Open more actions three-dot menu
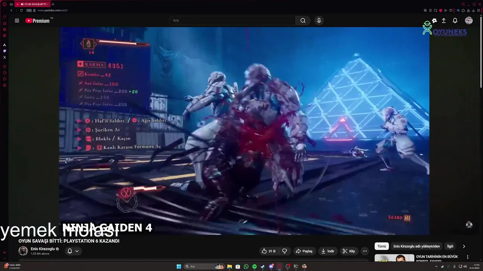Image resolution: width=483 pixels, height=271 pixels. pyautogui.click(x=365, y=251)
